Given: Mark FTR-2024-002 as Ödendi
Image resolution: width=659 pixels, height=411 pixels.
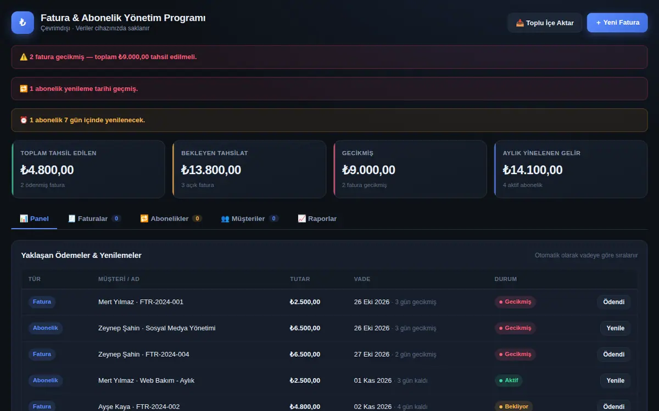Looking at the screenshot, I should 613,407.
